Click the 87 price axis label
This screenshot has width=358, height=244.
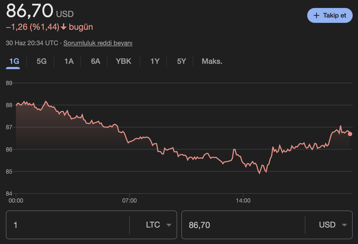9,127
